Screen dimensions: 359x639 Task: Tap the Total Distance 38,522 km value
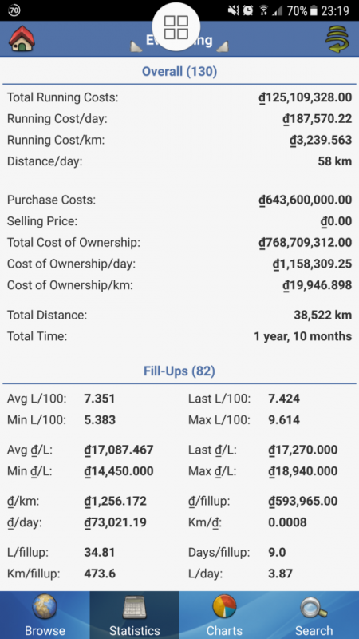323,315
